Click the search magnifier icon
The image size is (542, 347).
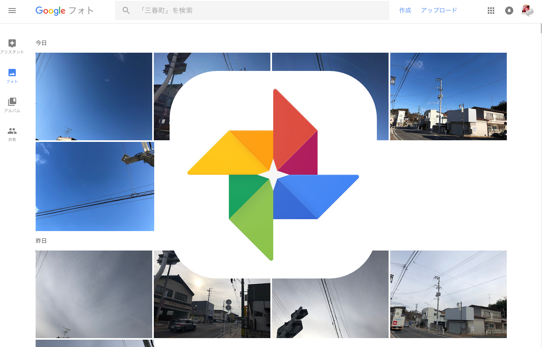pyautogui.click(x=126, y=11)
